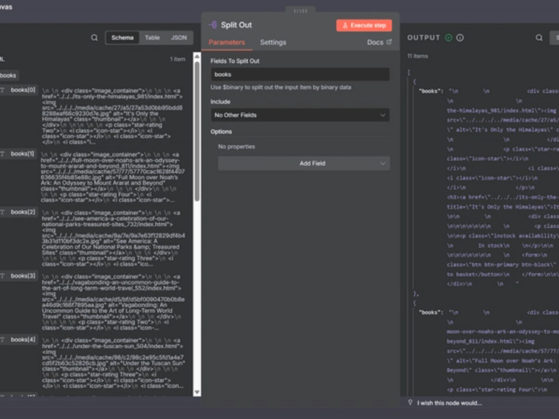
Task: Click the No properties text under Options
Action: click(x=236, y=146)
